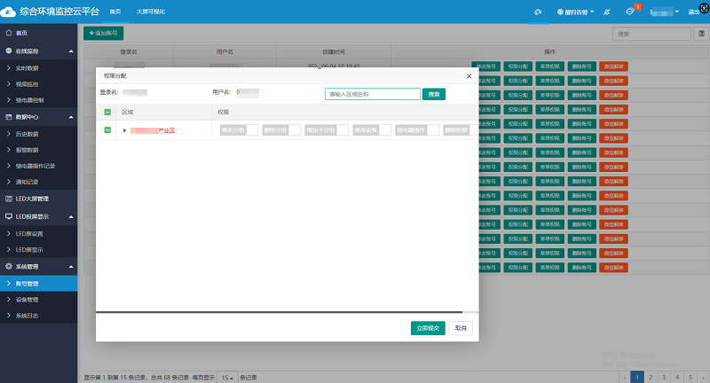Screen dimensions: 710x383
Task: Click the 请输入区域名称 search field
Action: click(x=372, y=93)
